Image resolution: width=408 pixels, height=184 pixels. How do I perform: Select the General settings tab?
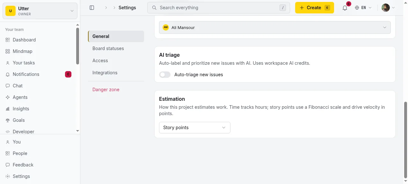coord(116,36)
